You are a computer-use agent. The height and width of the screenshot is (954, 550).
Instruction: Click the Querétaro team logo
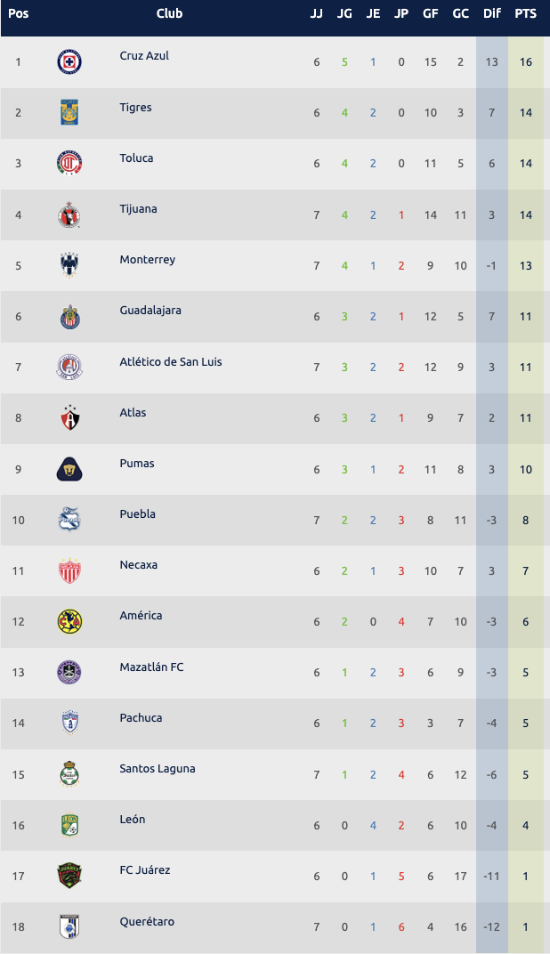69,926
